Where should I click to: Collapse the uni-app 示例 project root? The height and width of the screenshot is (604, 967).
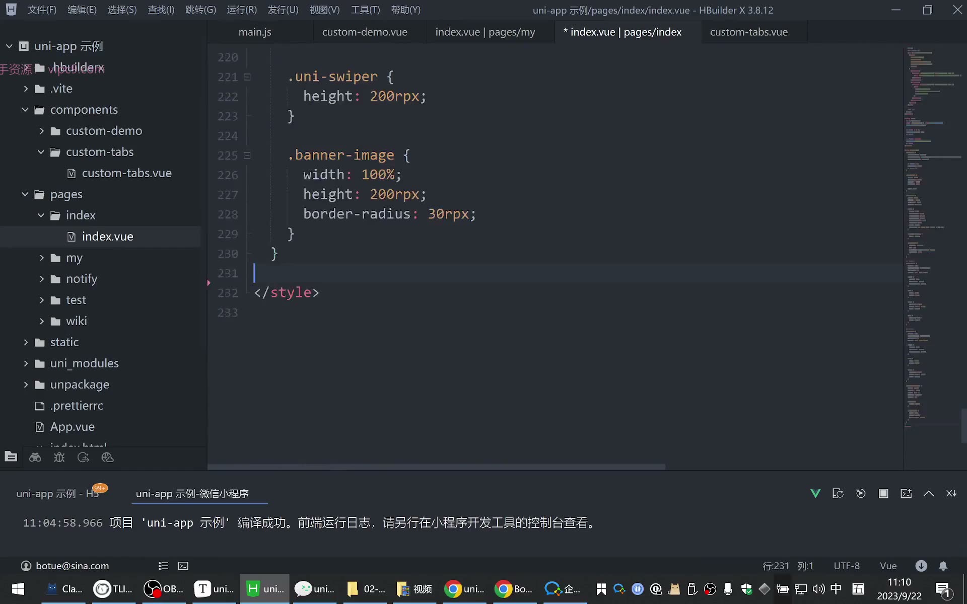point(9,46)
